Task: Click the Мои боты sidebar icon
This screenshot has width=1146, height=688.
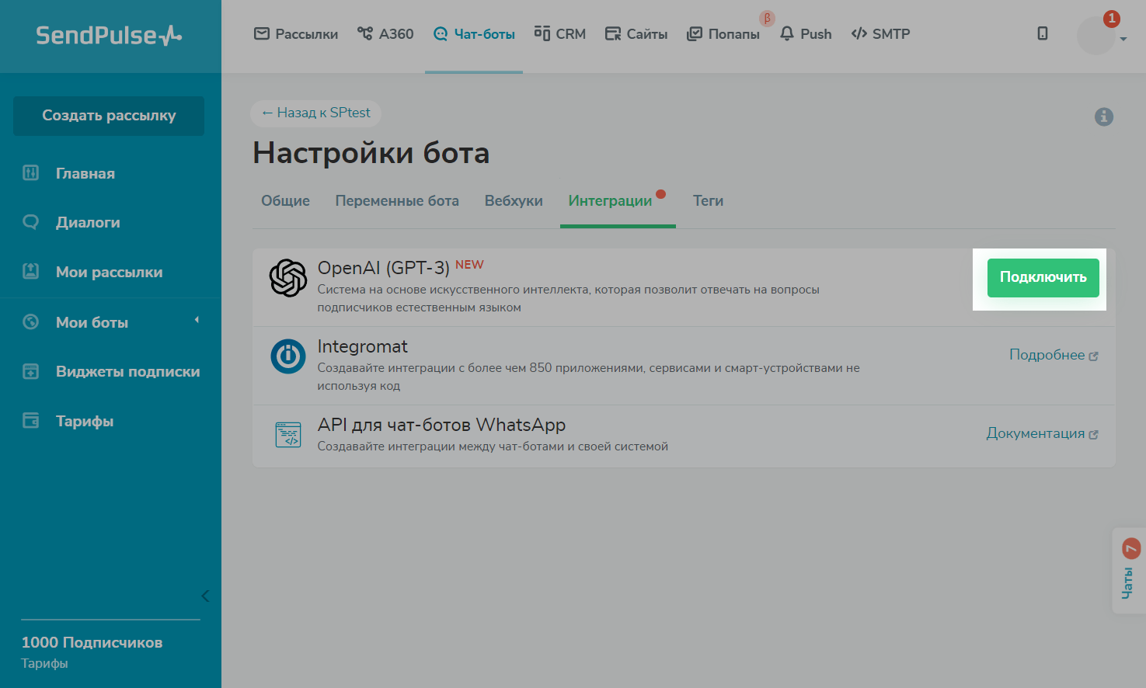Action: tap(31, 321)
